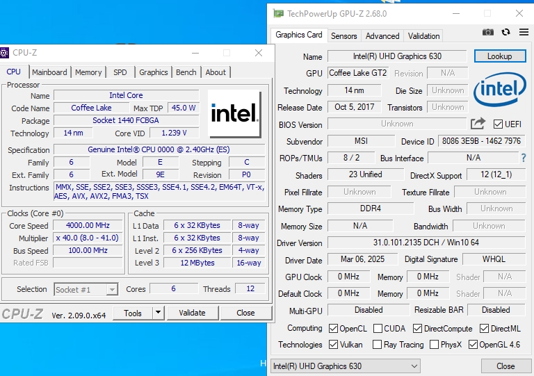534x376 pixels.
Task: Open the Validation tab in GPU-Z
Action: (423, 35)
